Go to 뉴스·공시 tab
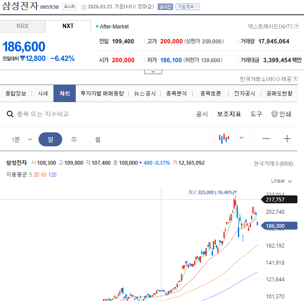The image size is (304, 301). (145, 93)
